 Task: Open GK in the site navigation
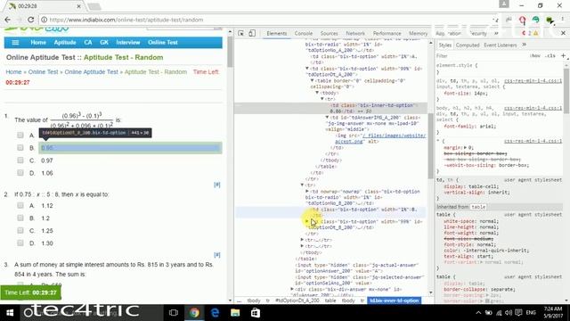click(x=104, y=43)
